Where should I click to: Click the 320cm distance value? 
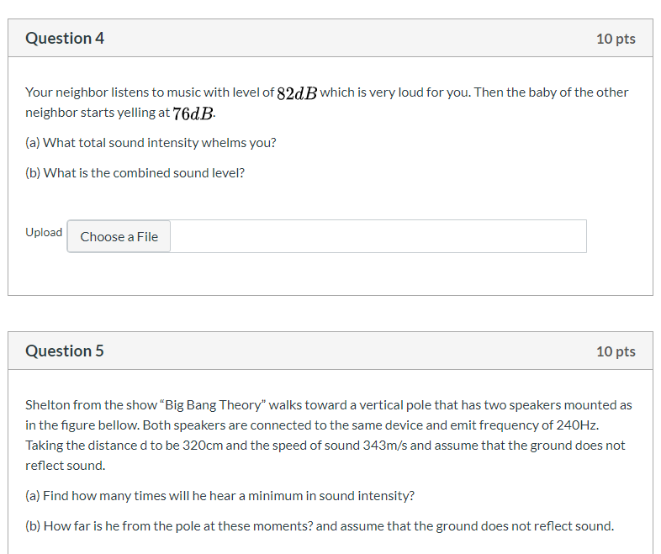coord(203,446)
